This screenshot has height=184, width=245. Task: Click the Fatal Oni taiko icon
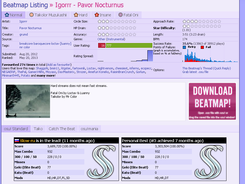coord(121,15)
